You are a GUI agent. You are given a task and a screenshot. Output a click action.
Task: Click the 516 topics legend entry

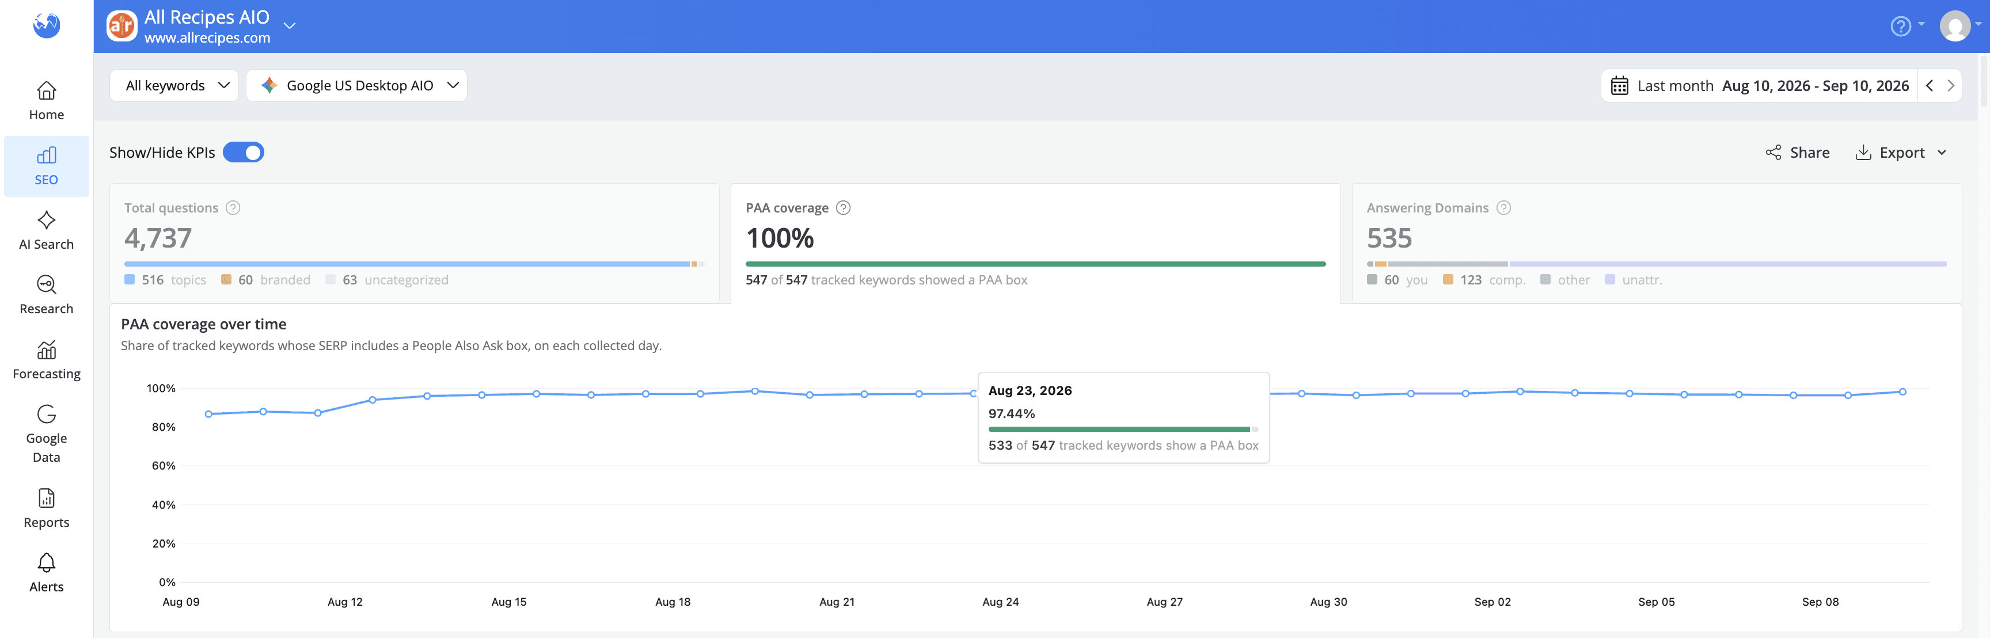click(165, 280)
